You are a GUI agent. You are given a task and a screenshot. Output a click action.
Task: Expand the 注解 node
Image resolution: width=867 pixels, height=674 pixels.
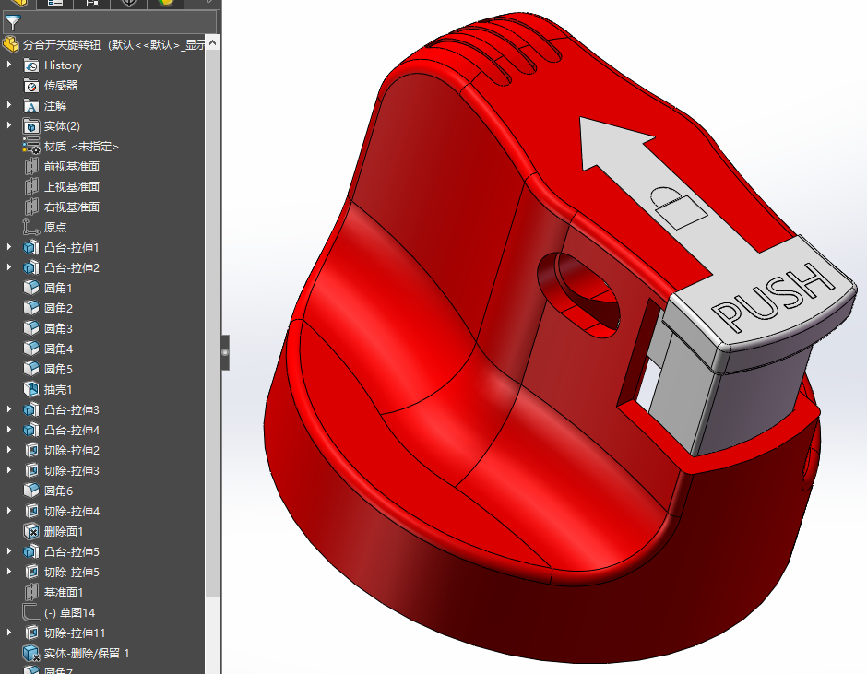[x=9, y=105]
